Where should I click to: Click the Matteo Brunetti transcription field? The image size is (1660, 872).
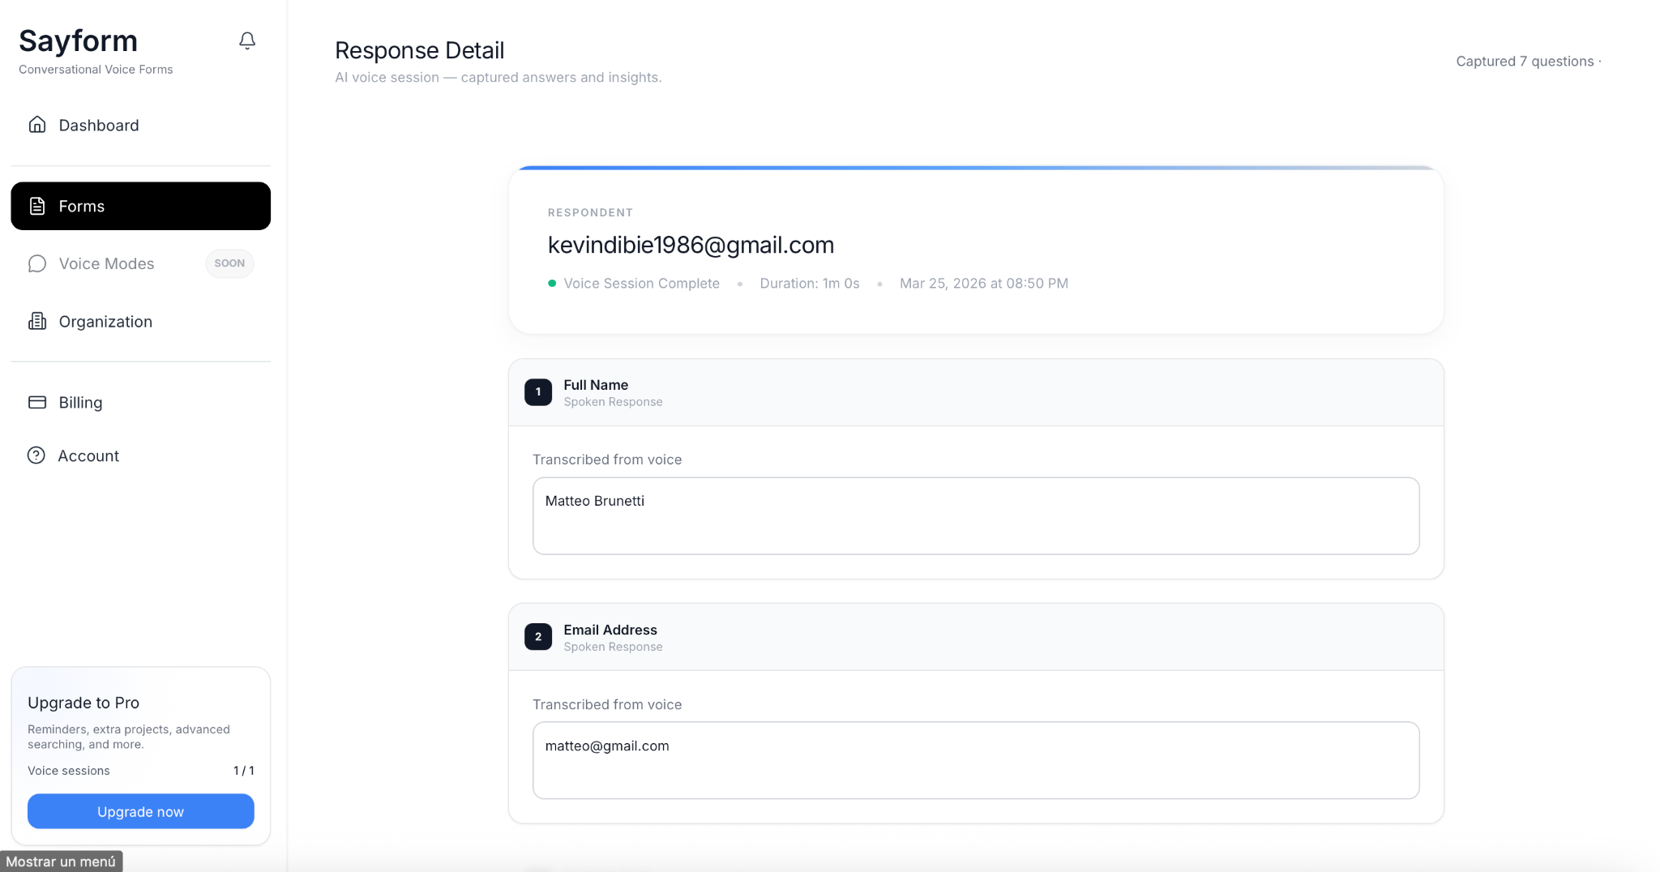(976, 516)
